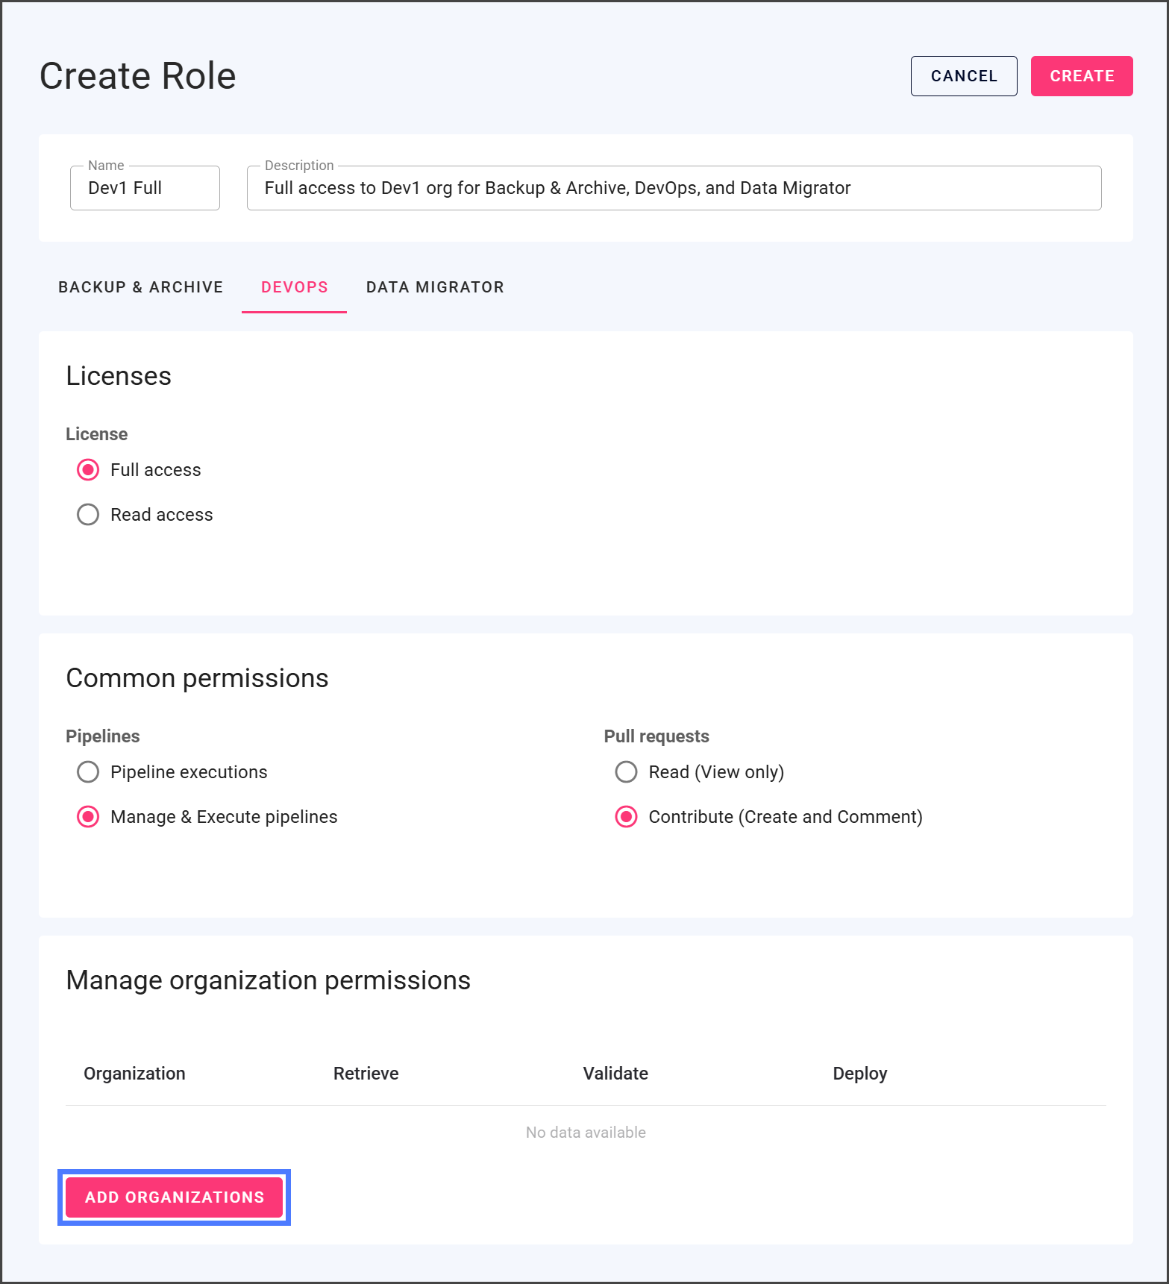Select Contribute (Create and Comment) option
1169x1284 pixels.
pos(626,817)
